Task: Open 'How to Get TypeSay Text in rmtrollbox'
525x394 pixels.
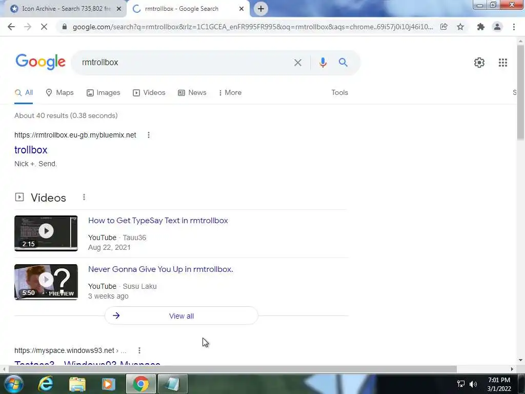Action: [x=158, y=221]
